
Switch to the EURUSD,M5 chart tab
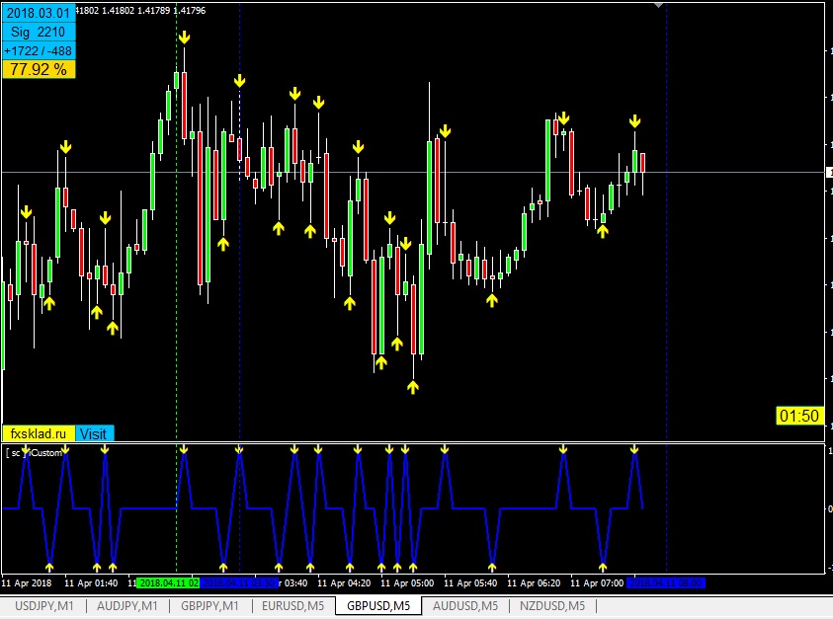(x=293, y=606)
